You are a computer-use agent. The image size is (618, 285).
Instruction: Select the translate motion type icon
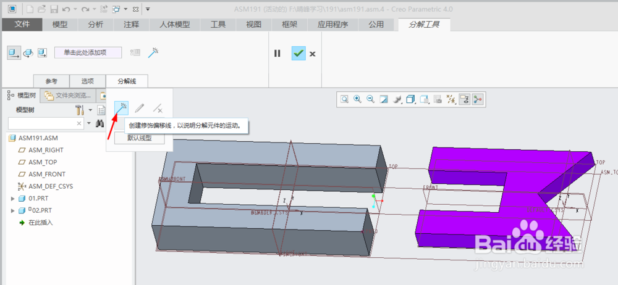tap(14, 53)
